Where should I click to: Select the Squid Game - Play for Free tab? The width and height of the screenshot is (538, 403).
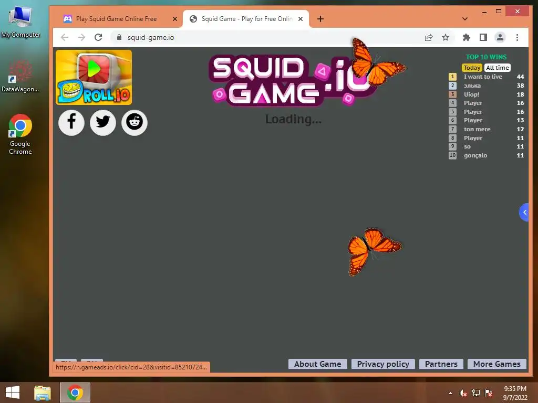246,19
